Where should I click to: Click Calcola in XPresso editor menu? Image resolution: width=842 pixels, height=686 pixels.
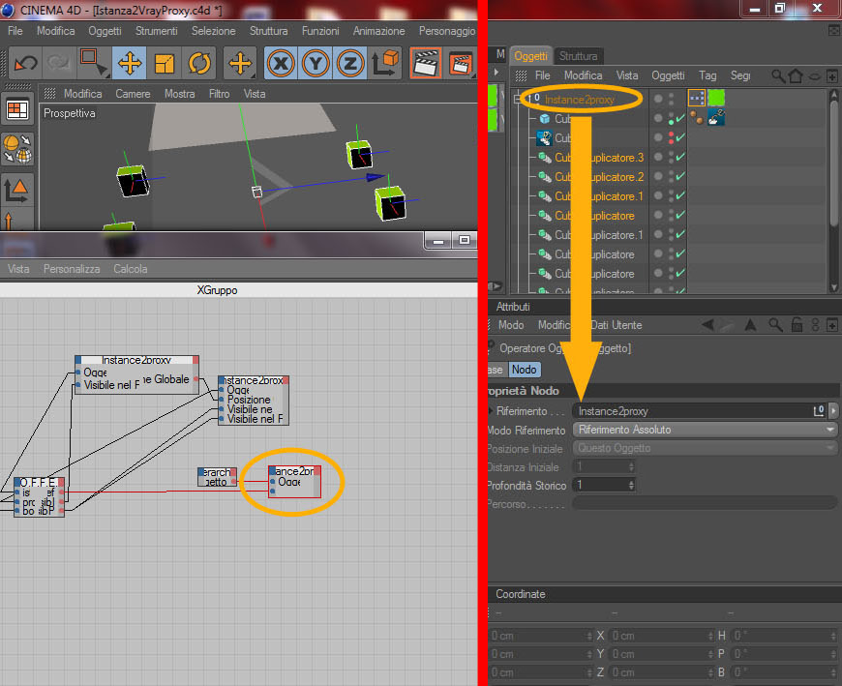click(x=130, y=269)
